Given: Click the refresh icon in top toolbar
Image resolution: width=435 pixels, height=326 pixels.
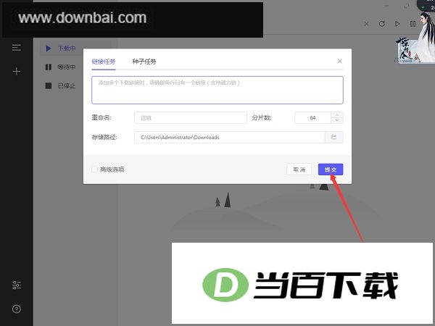Looking at the screenshot, I should point(382,24).
